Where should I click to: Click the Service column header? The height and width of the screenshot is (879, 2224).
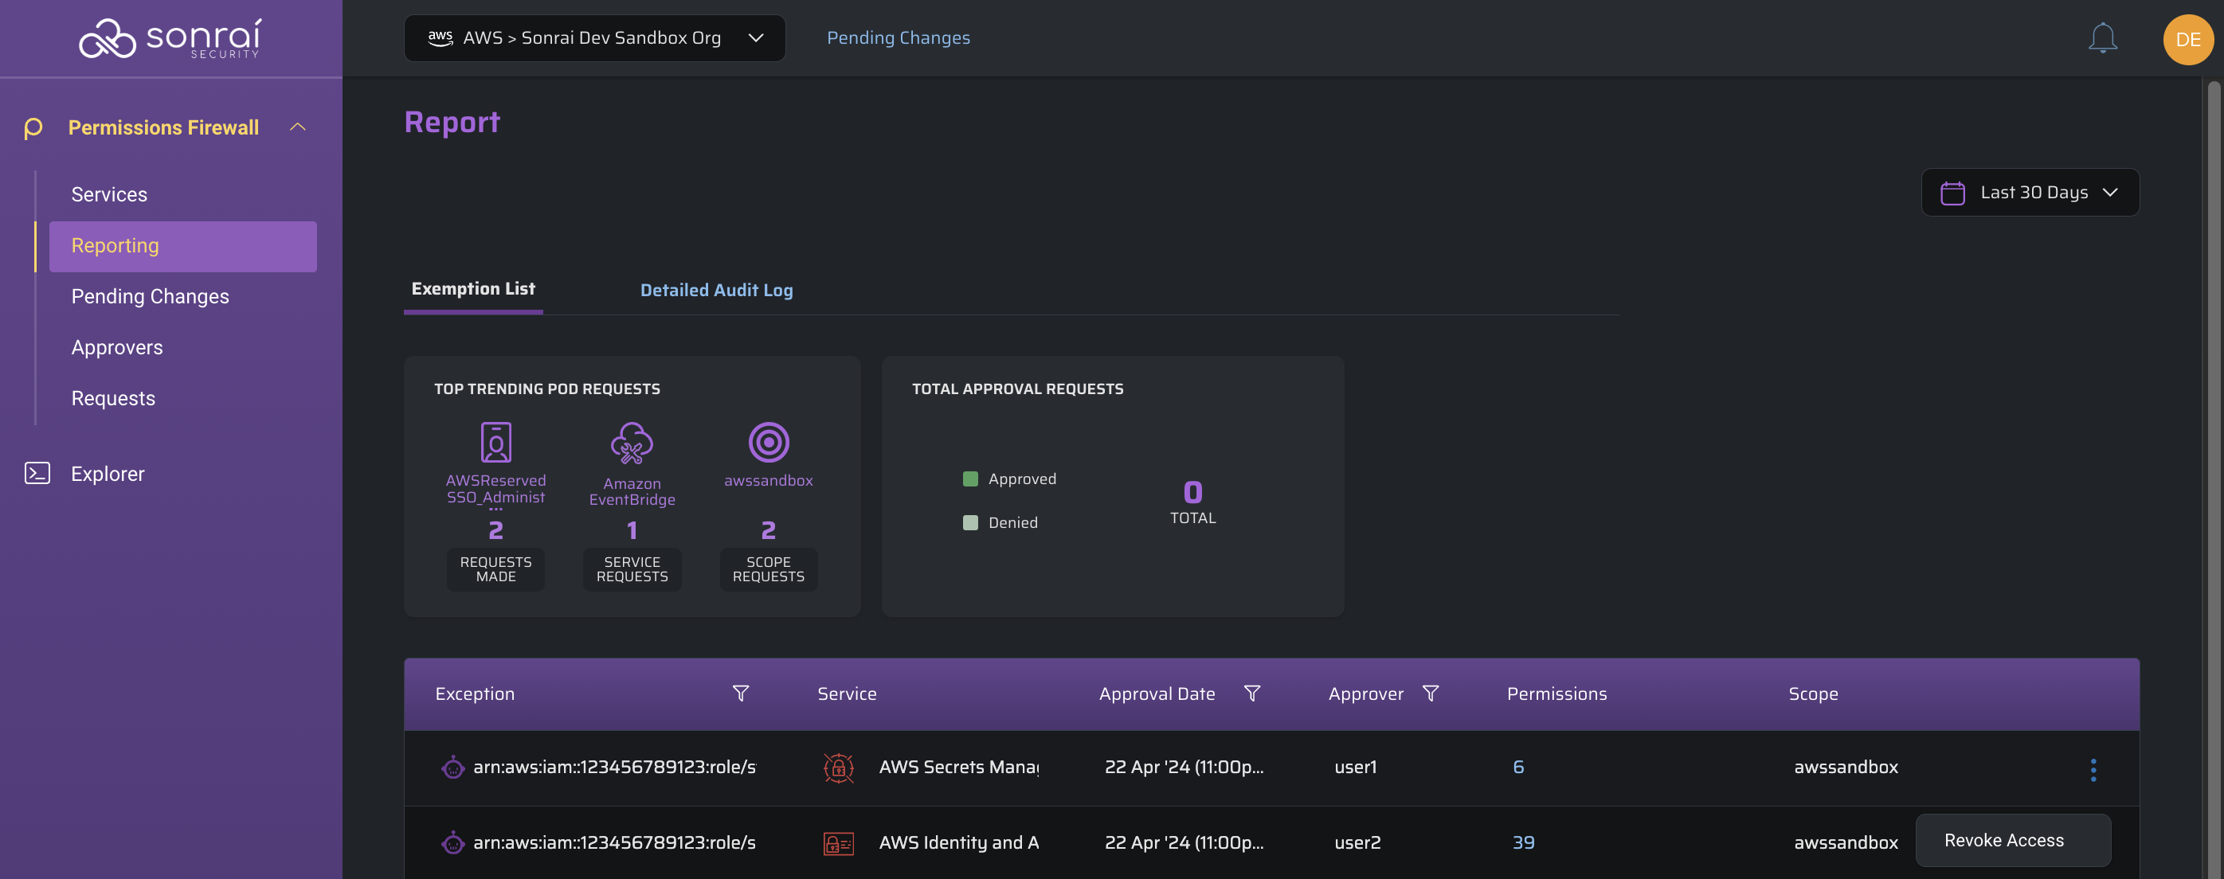pyautogui.click(x=846, y=693)
